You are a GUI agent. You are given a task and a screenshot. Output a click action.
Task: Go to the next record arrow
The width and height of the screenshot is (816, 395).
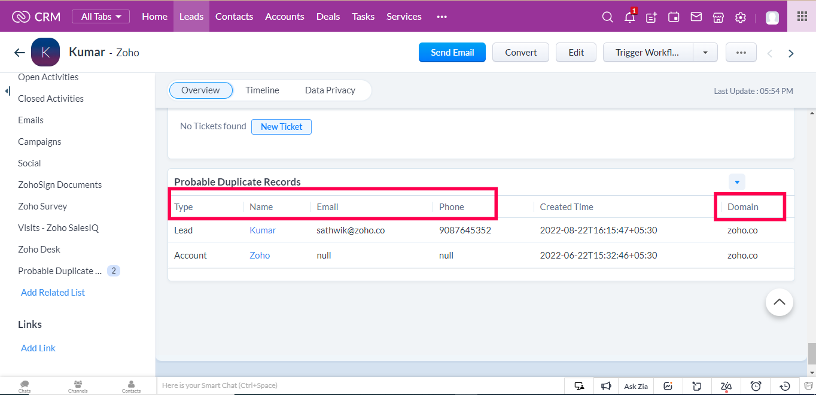coord(791,53)
